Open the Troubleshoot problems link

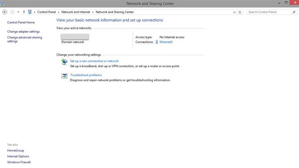point(86,75)
